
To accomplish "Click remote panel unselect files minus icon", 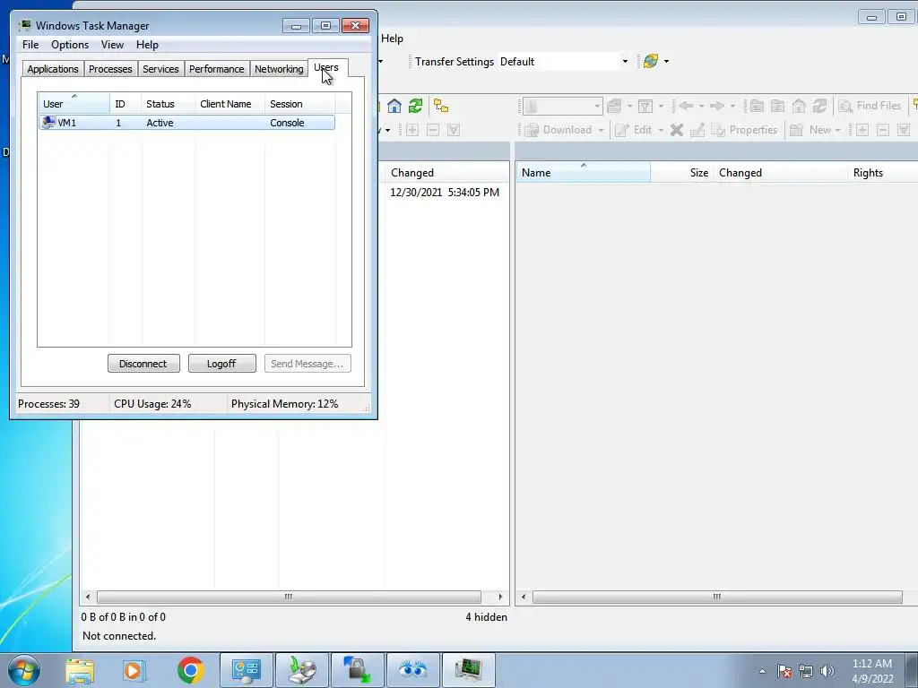I will tap(883, 130).
